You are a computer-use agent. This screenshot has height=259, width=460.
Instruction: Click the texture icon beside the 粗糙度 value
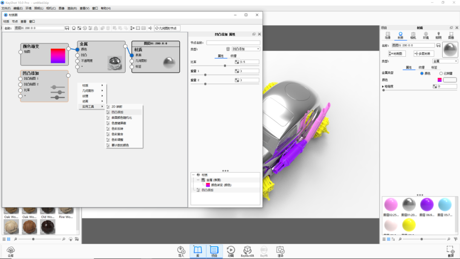pos(435,86)
